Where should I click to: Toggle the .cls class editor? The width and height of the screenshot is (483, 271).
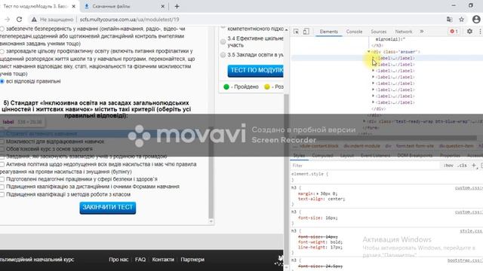click(462, 166)
